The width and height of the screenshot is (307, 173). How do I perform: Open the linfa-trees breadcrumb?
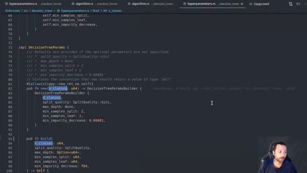(x=13, y=11)
